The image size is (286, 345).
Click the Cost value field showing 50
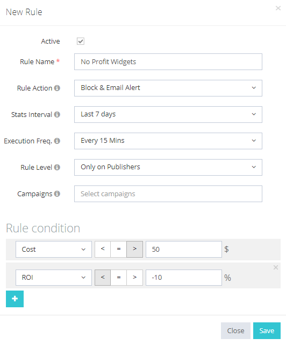[184, 249]
